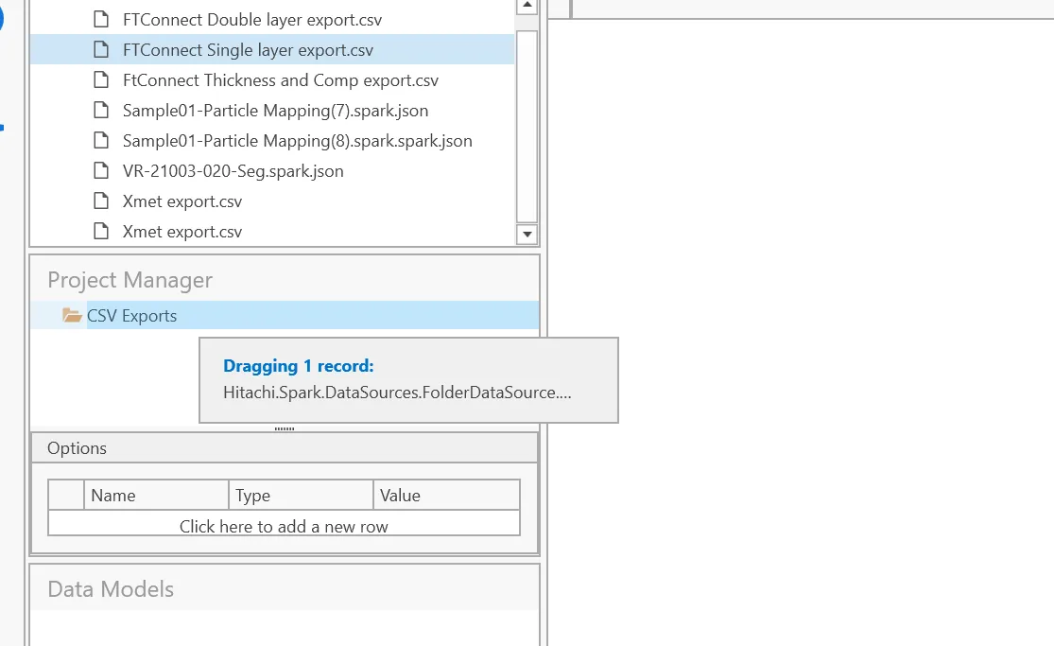1054x646 pixels.
Task: Click the Name column header in Options
Action: (156, 496)
